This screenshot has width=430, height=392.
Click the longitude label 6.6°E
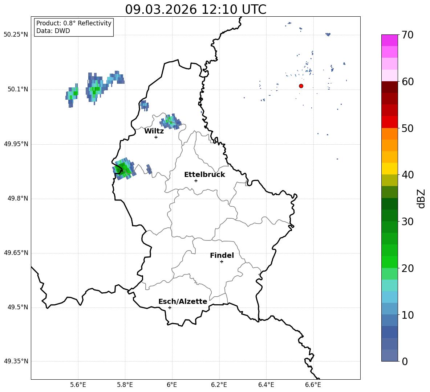tap(313, 385)
